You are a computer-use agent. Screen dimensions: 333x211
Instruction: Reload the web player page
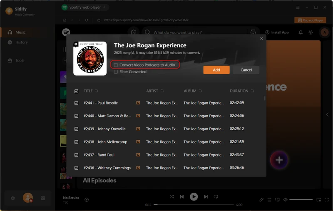point(87,20)
